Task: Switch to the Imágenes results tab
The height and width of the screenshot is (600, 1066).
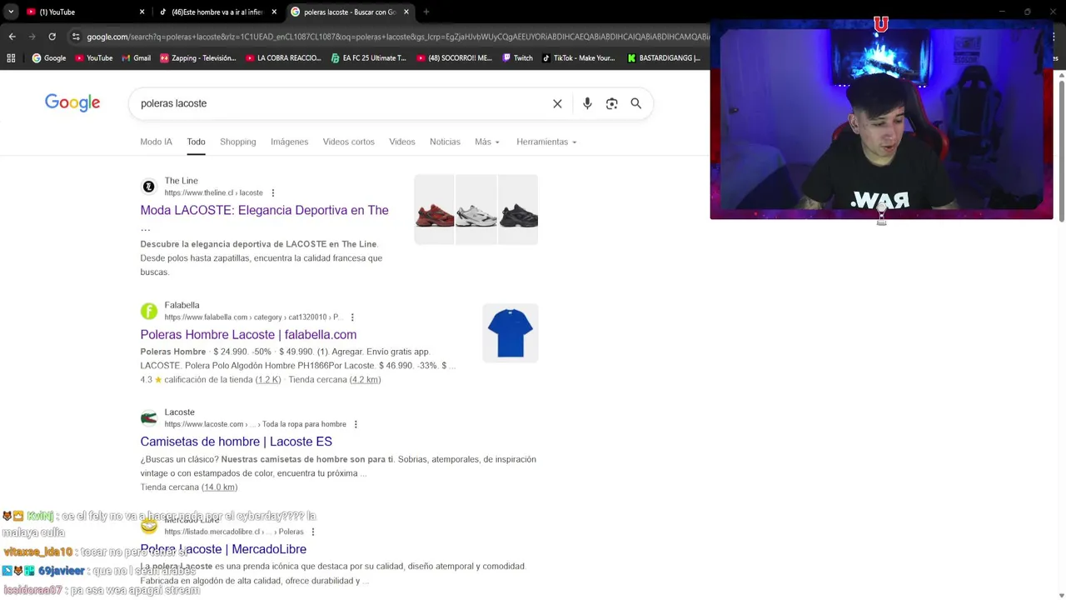Action: click(x=289, y=142)
